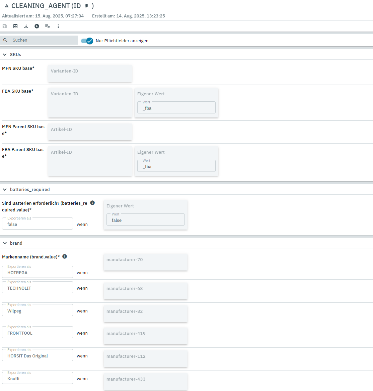Image resolution: width=373 pixels, height=391 pixels.
Task: Click the FBA SKU base '_fba' Wert field
Action: (x=176, y=108)
